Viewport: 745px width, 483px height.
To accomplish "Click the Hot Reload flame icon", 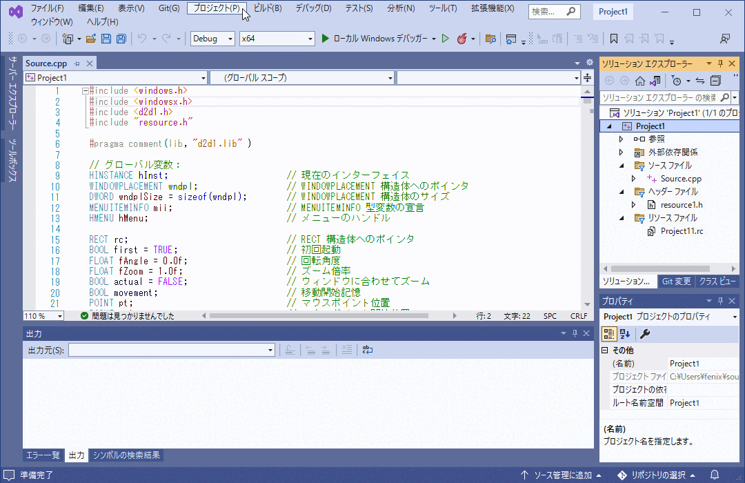I will click(462, 39).
